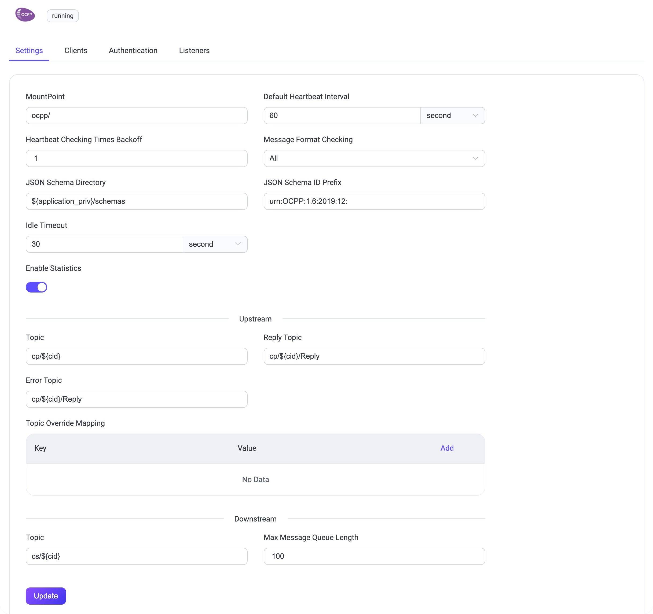The image size is (653, 614).
Task: Focus the MountPoint input field
Action: (136, 116)
